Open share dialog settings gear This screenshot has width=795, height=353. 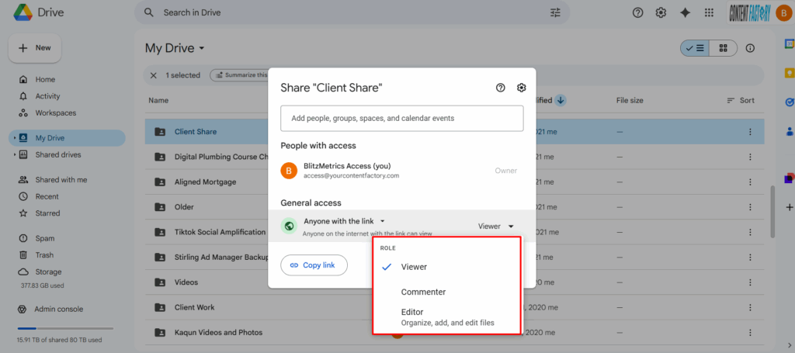[522, 88]
